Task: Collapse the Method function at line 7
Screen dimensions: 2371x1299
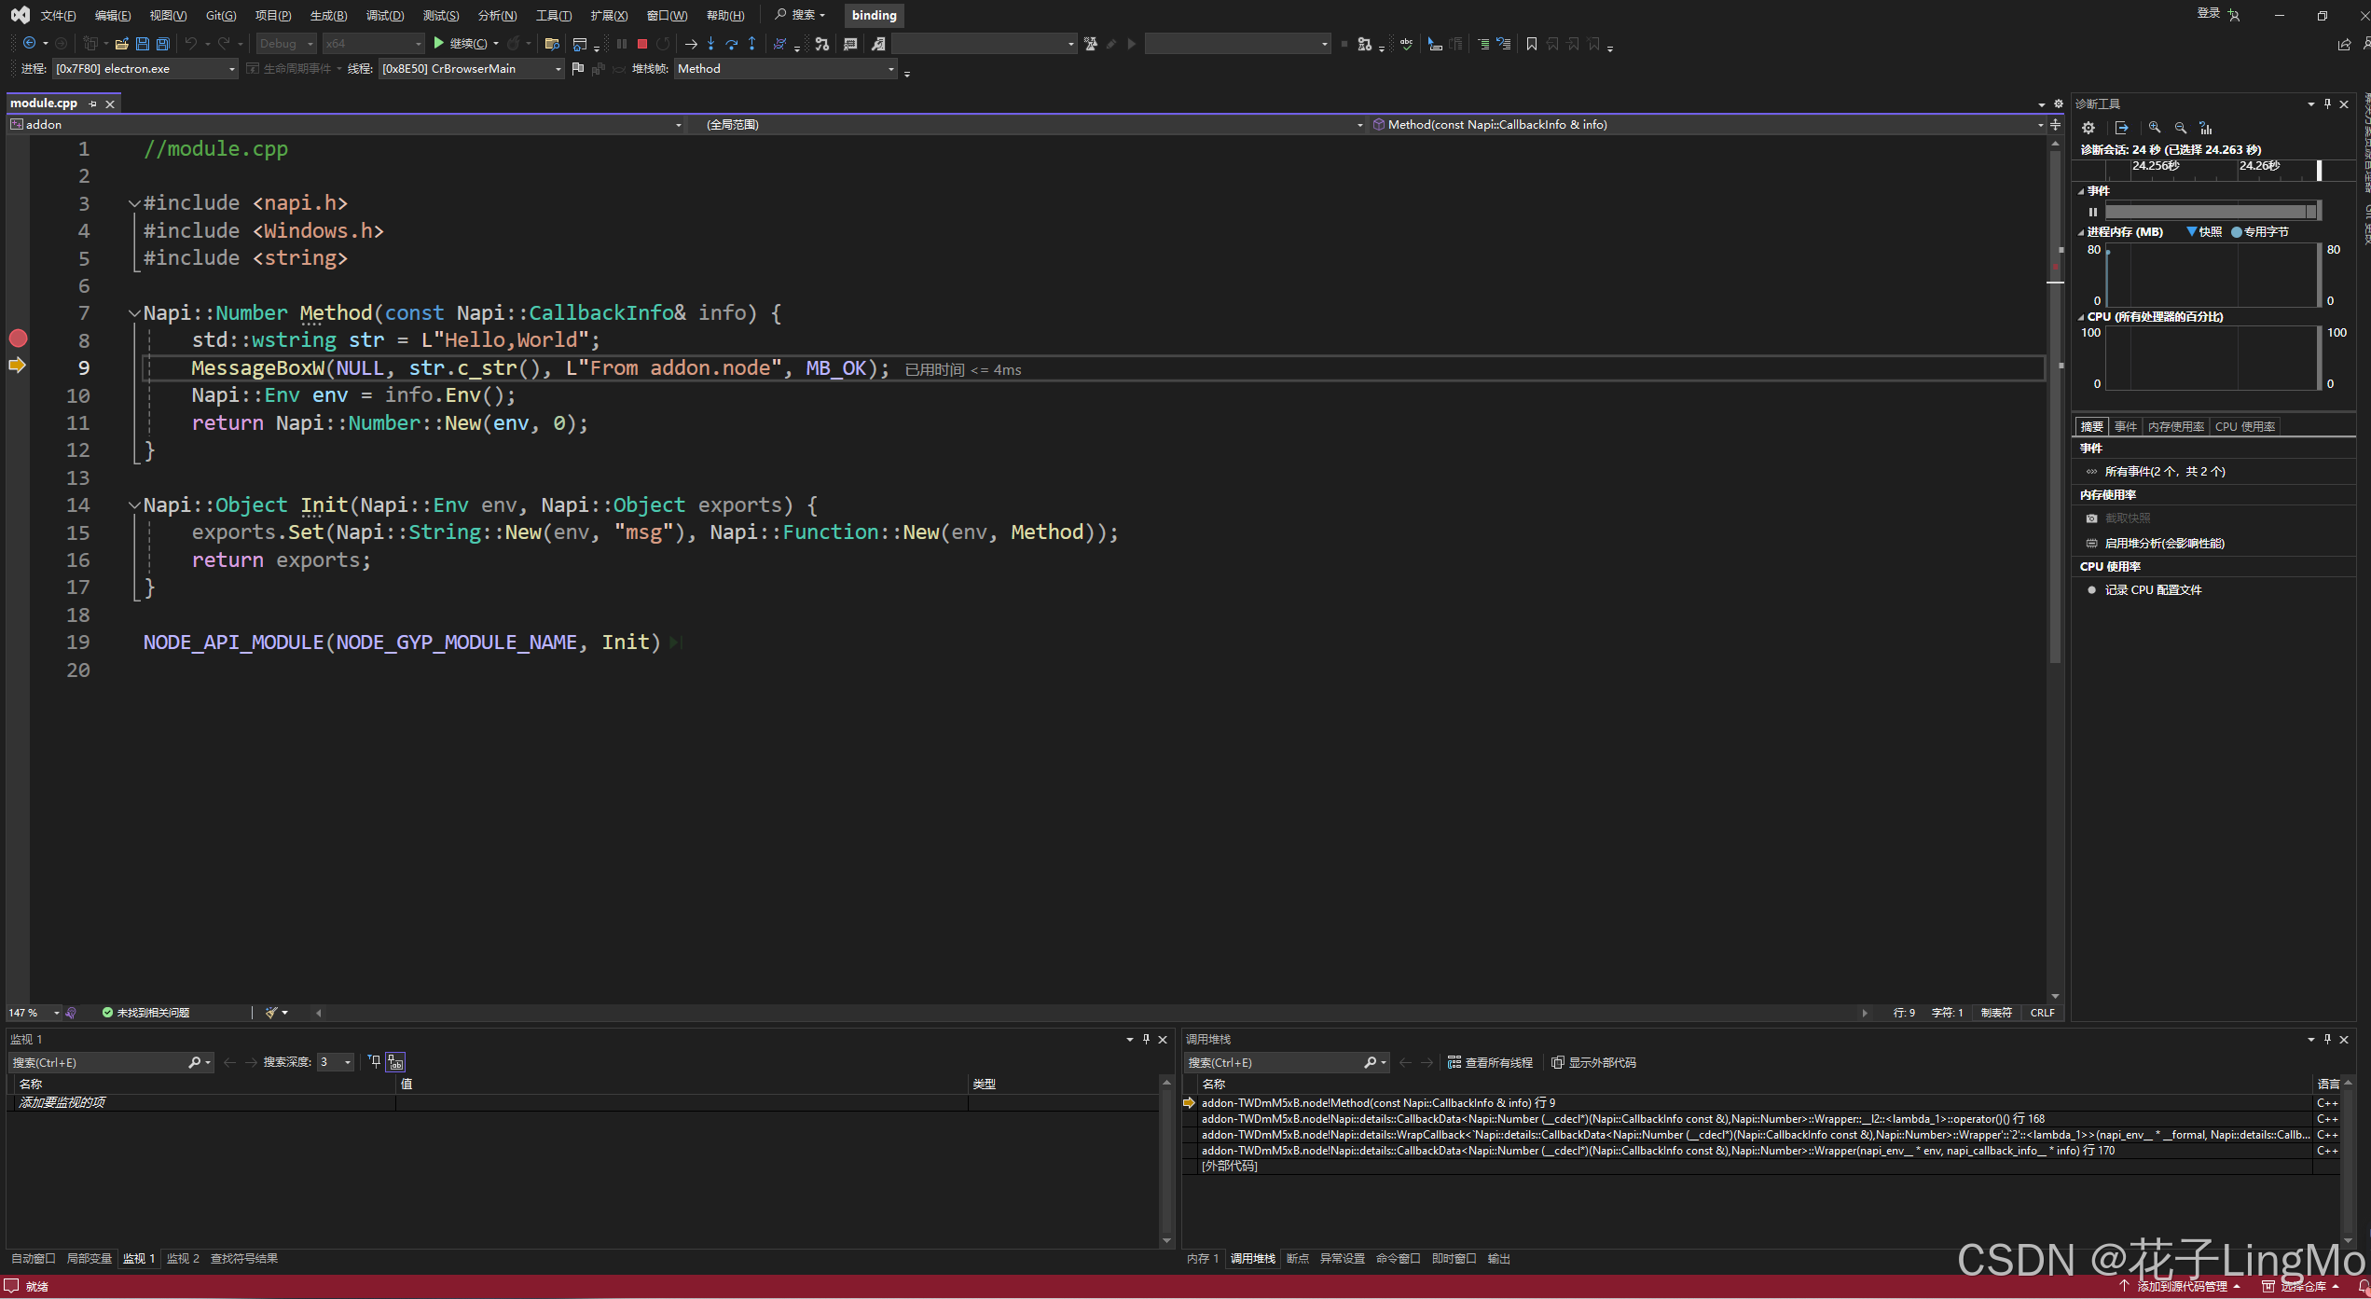Action: pyautogui.click(x=134, y=313)
